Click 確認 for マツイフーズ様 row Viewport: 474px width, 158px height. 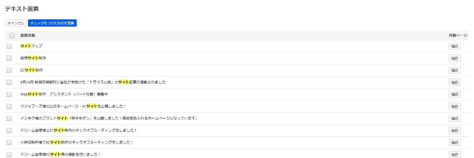[x=454, y=106]
